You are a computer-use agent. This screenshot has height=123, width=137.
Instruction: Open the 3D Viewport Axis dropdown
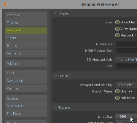(126, 60)
